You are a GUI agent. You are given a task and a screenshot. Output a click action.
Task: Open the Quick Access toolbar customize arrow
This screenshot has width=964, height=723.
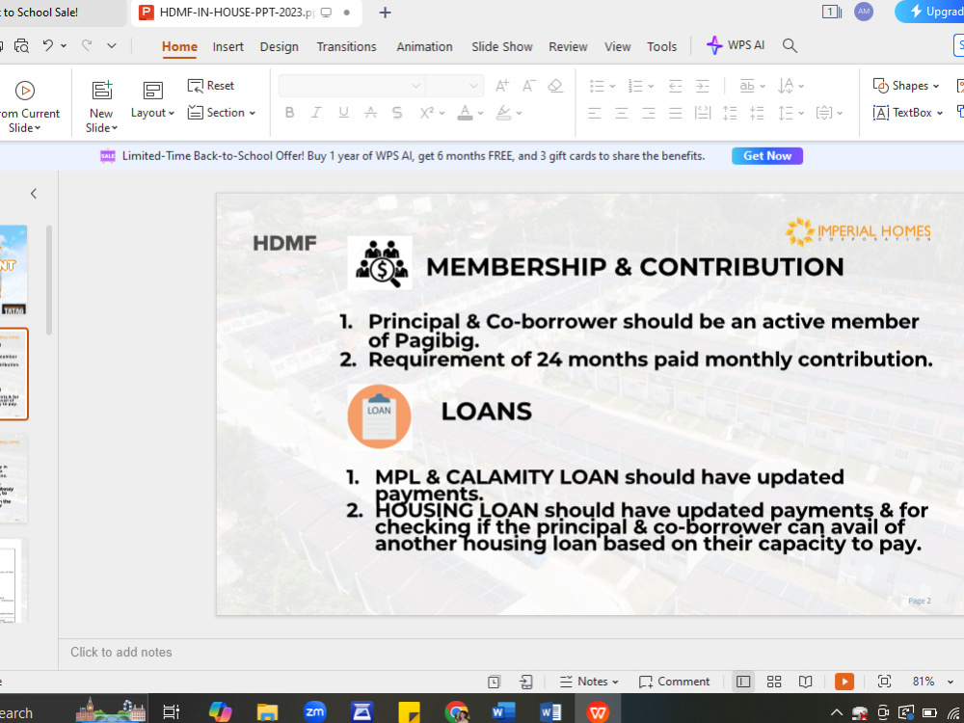tap(111, 45)
